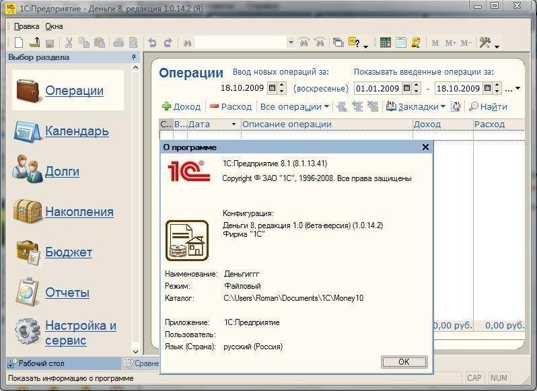Click the Доход button
This screenshot has width=537, height=391.
coord(182,106)
